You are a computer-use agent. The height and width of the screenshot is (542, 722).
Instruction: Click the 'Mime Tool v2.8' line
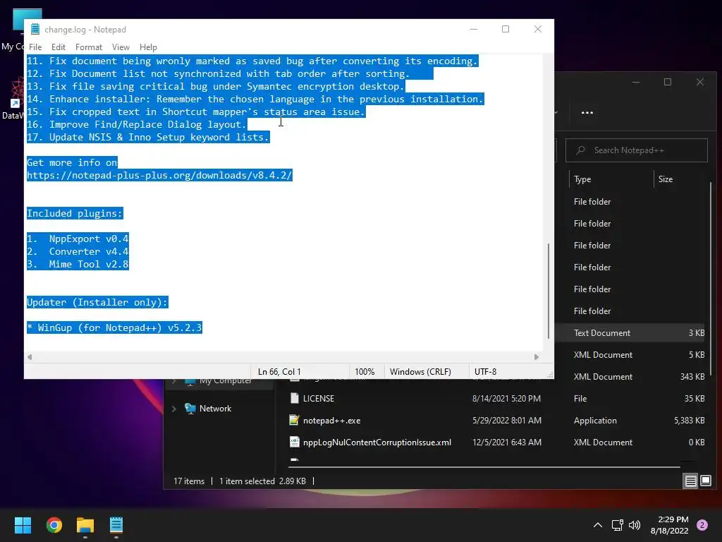tap(78, 264)
